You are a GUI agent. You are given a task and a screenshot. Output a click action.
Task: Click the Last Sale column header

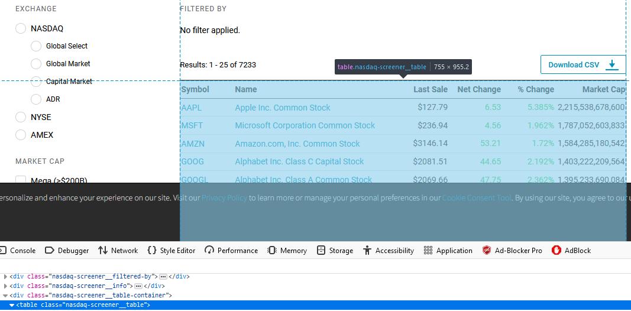point(431,89)
